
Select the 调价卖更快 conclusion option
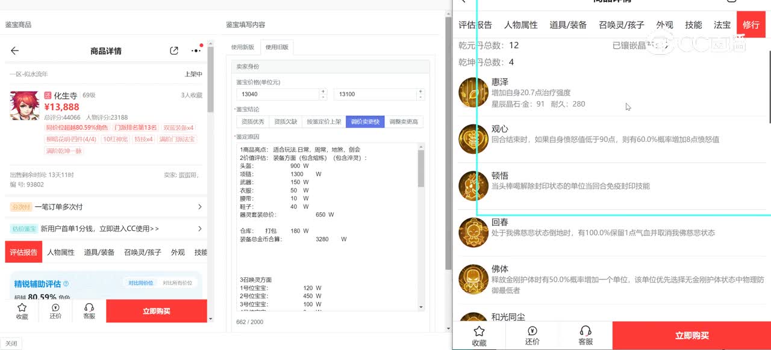365,121
